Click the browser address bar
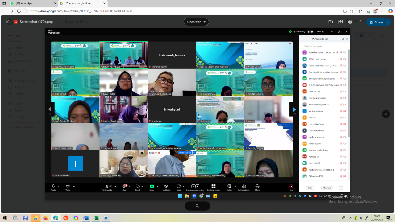The width and height of the screenshot is (395, 222). click(x=185, y=11)
